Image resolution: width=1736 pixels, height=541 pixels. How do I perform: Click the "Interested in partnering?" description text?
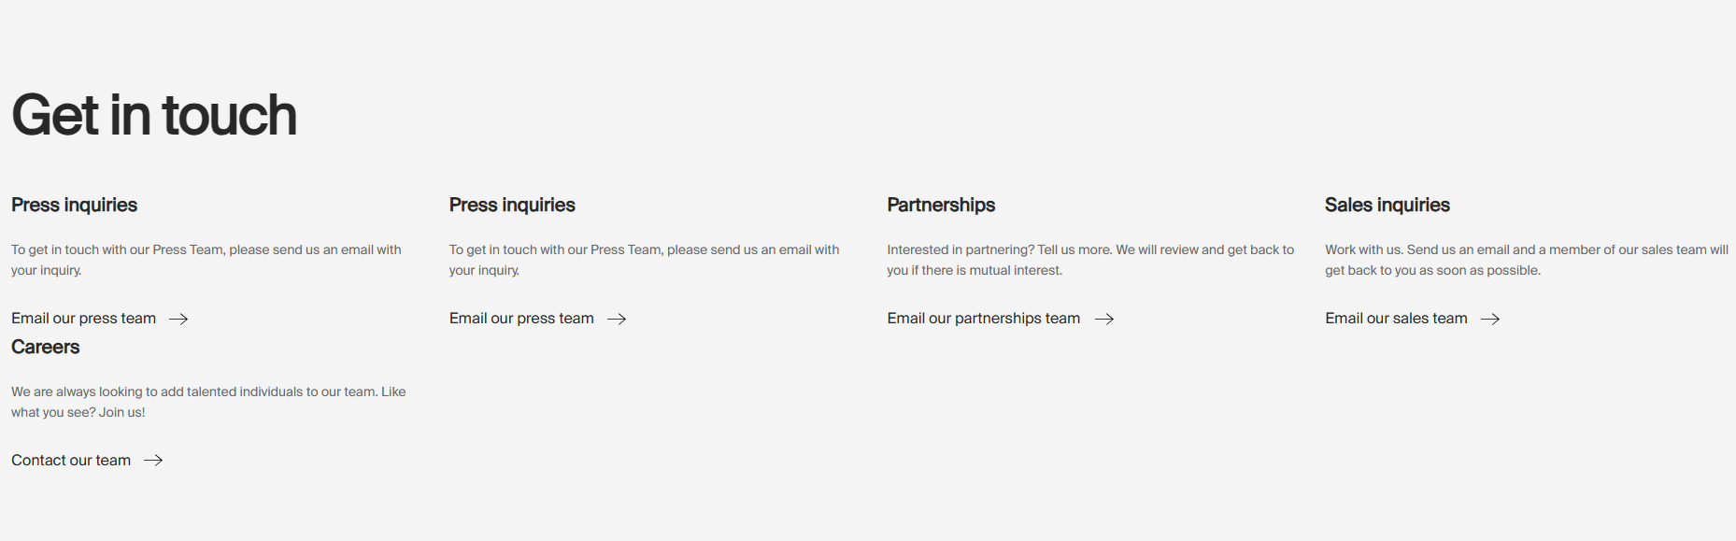[1089, 260]
